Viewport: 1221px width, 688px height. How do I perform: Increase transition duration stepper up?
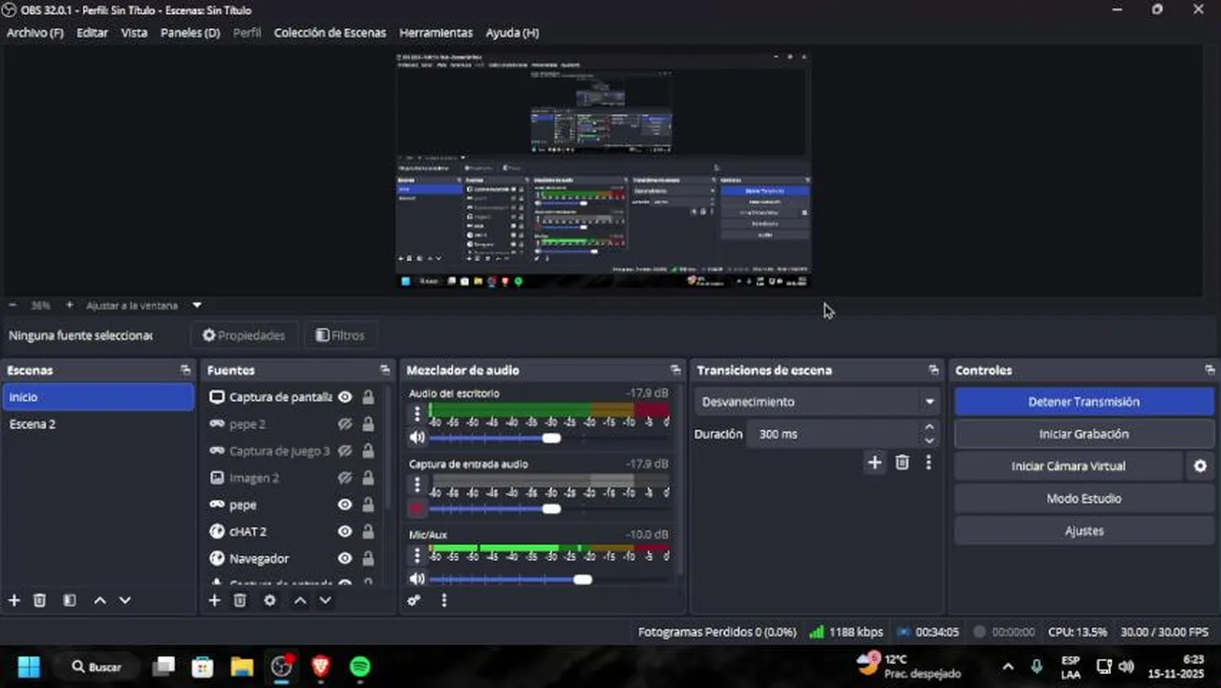coord(929,427)
